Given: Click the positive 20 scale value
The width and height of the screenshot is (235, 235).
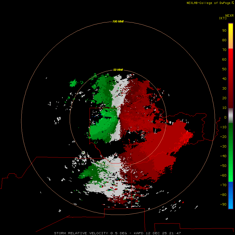Looking at the screenshot, I should click(224, 98).
